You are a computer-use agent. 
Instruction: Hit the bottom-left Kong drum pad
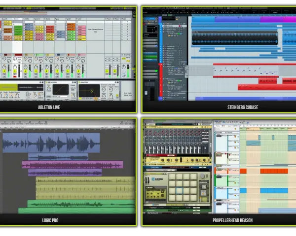[x=172, y=198]
